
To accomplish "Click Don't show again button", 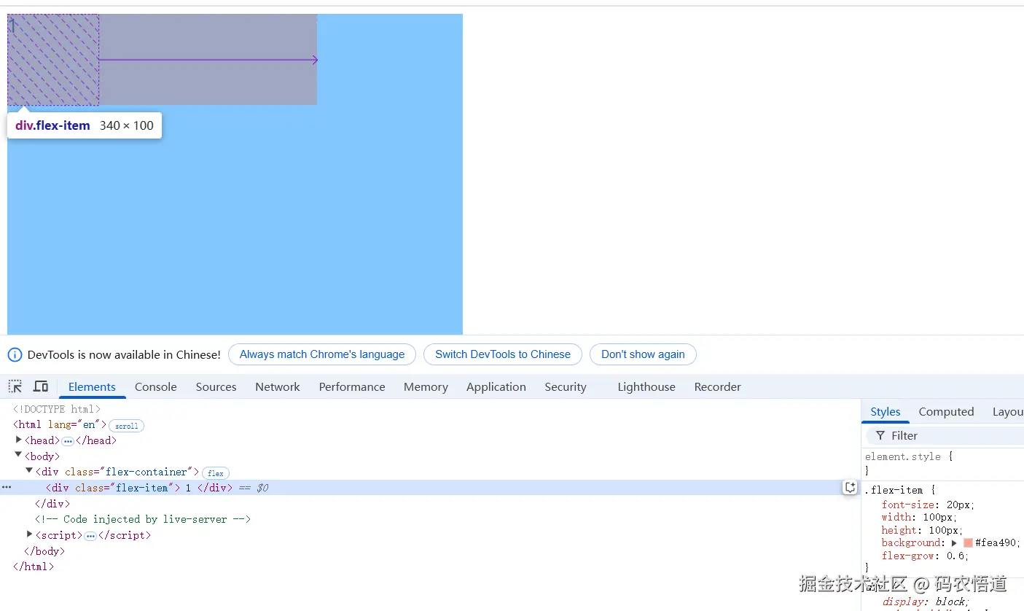I will point(643,354).
